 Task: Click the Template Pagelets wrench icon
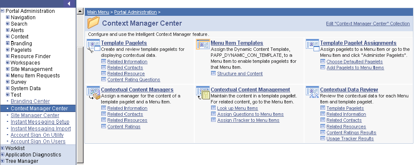pos(93,46)
